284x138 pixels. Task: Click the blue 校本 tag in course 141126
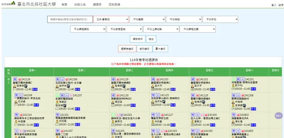tap(35, 89)
